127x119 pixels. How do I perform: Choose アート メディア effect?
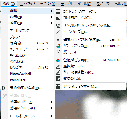(x=28, y=31)
